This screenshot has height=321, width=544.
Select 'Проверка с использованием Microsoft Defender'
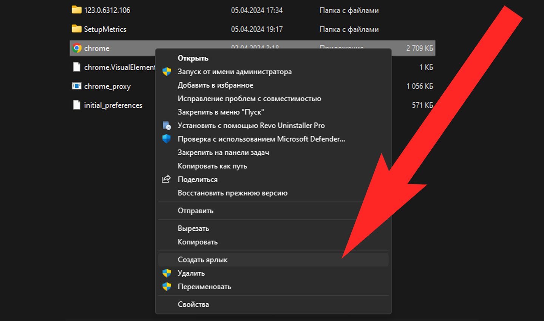coord(261,139)
